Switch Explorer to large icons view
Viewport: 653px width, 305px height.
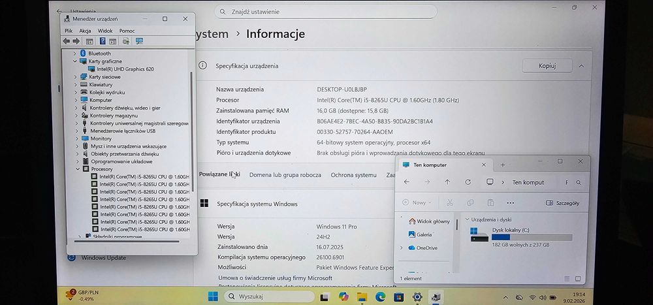578,279
